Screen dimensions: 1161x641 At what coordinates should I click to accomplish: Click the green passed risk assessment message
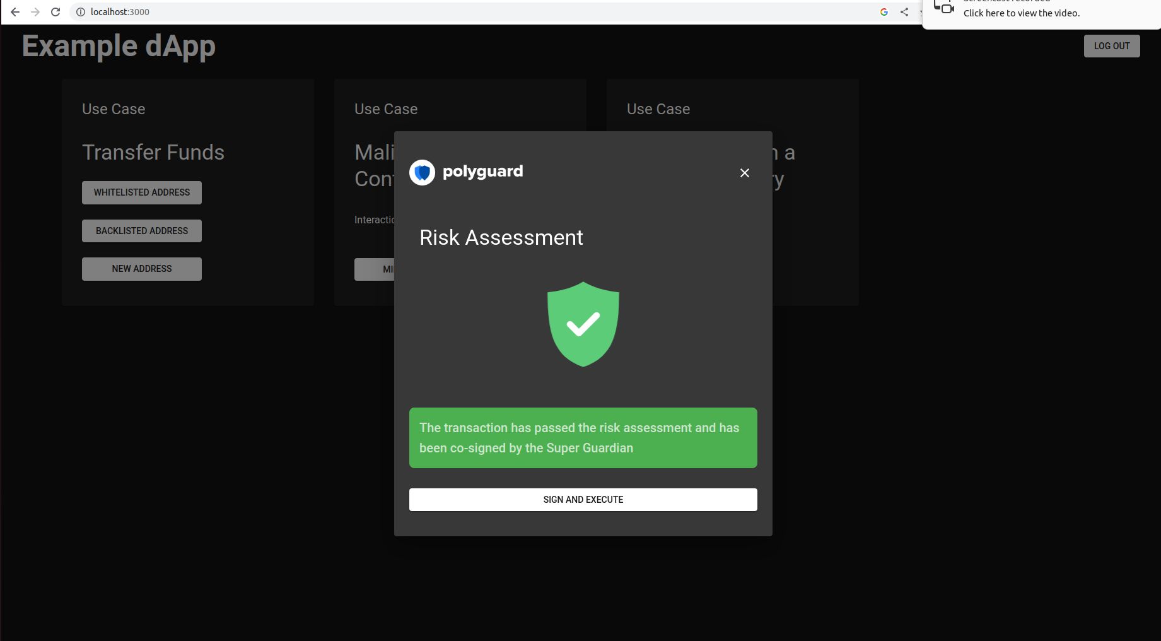coord(583,438)
